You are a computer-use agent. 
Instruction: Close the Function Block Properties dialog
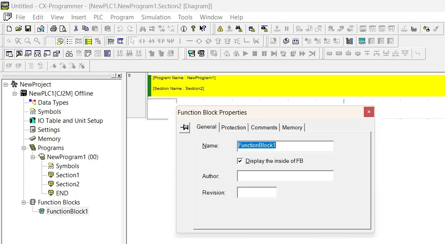coord(369,112)
